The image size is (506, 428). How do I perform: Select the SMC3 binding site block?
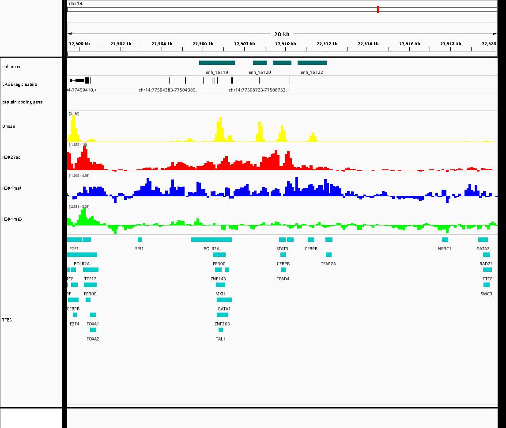486,285
